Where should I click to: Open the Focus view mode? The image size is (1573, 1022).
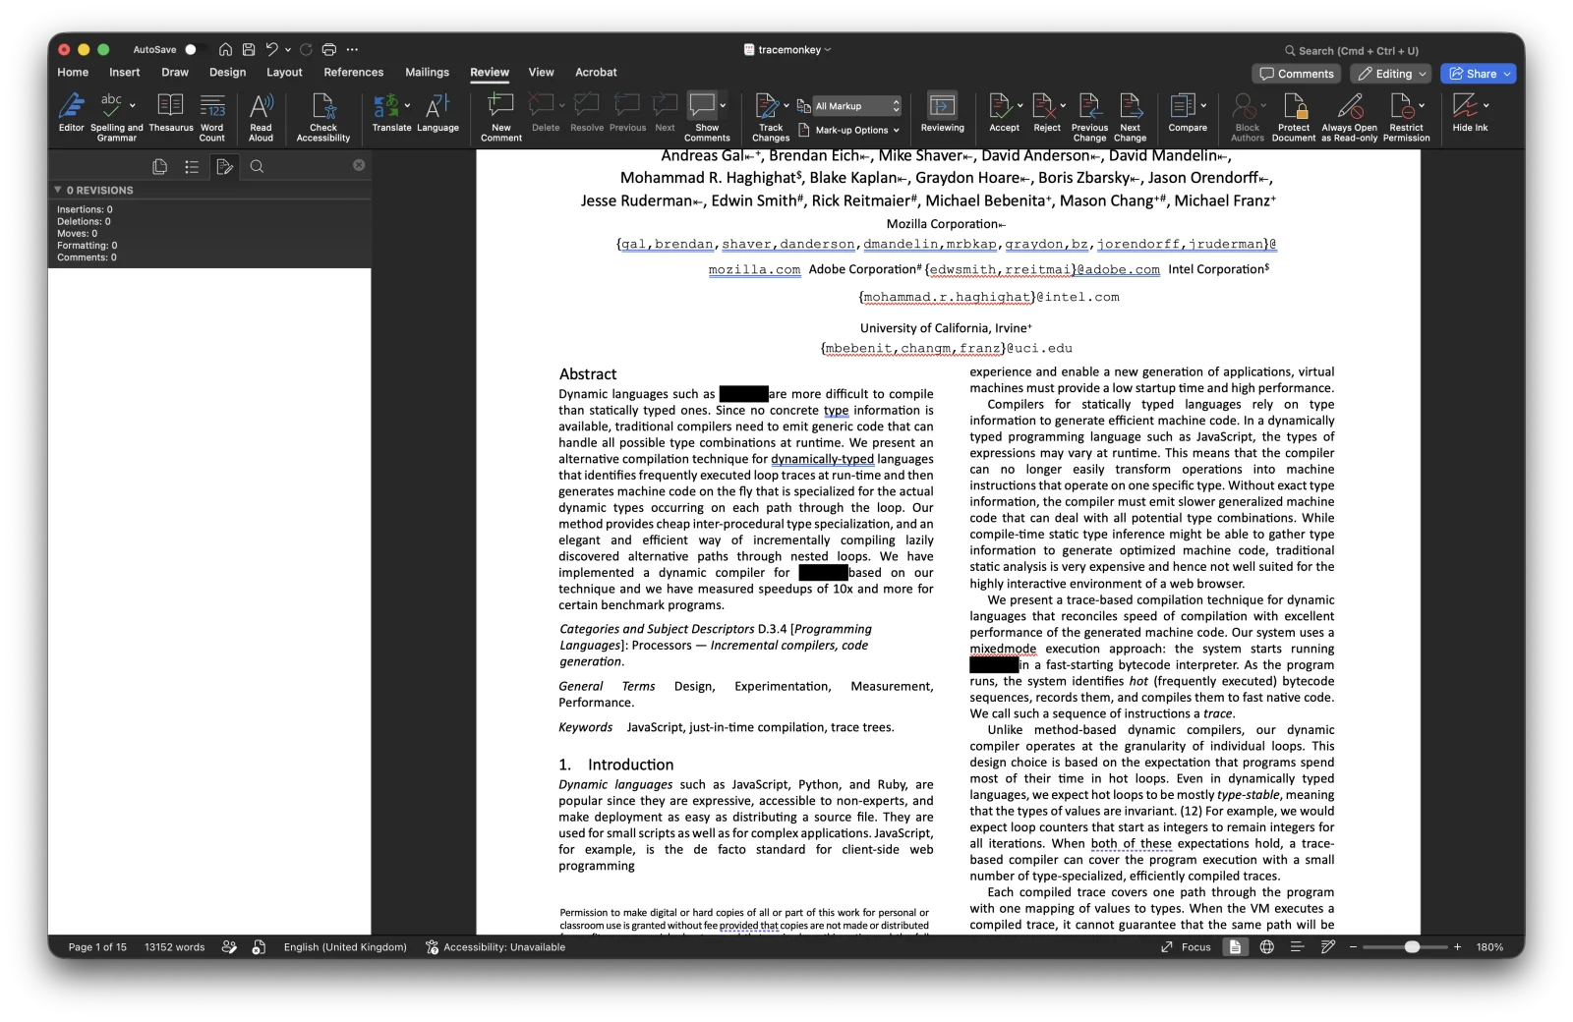(1186, 947)
